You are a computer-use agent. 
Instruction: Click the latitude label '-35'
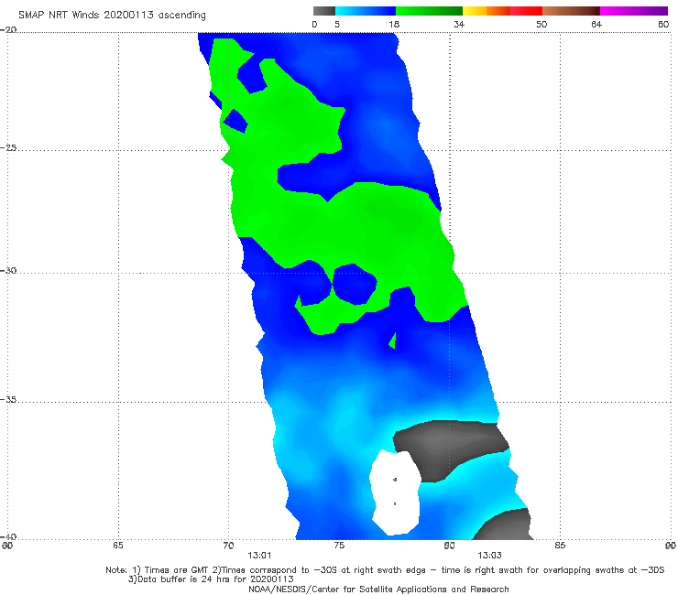[8, 400]
